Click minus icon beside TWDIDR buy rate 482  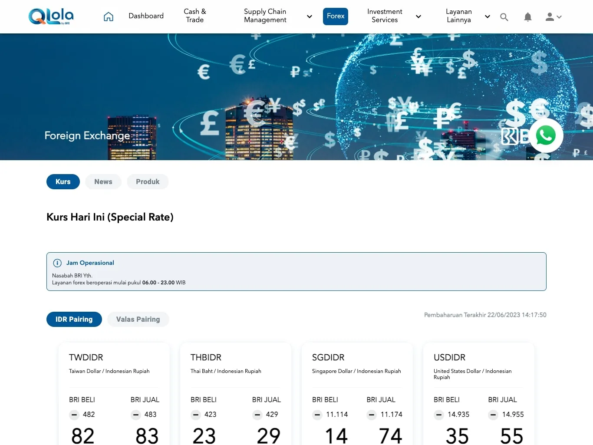coord(74,415)
